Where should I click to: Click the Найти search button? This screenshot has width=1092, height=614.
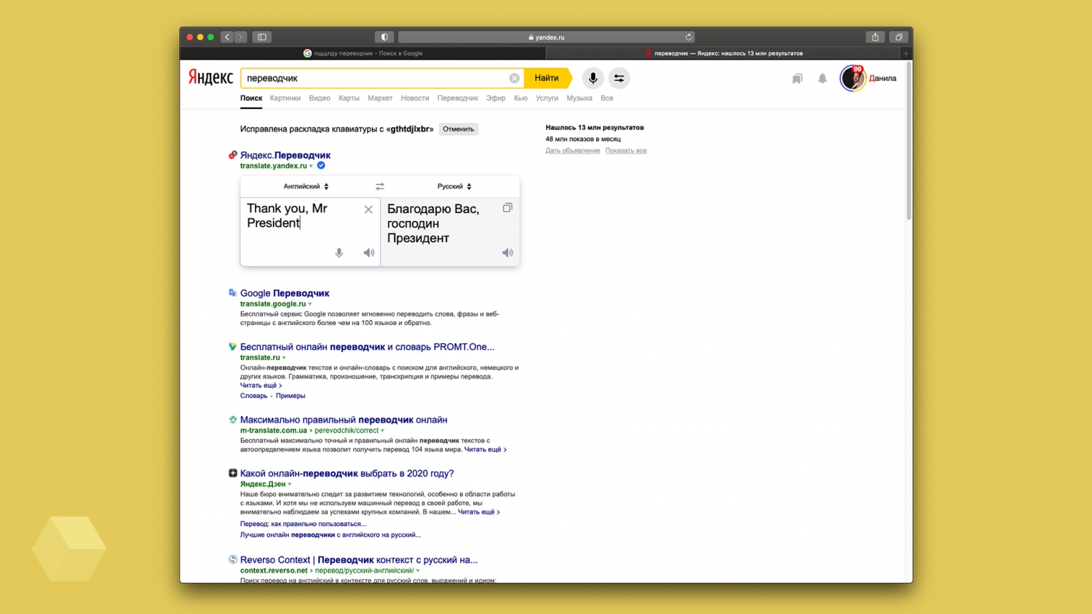point(547,78)
